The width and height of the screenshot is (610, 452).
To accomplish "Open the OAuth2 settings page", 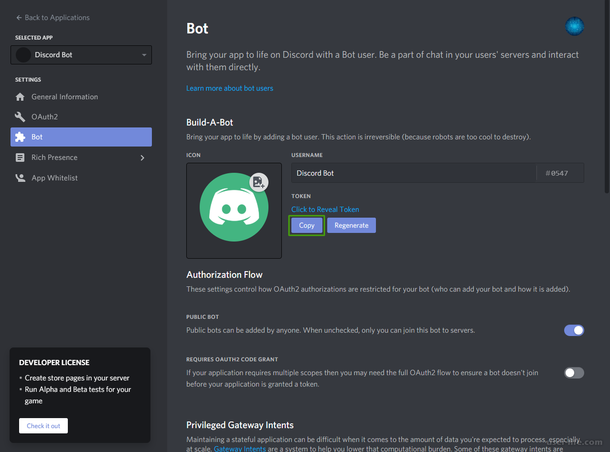I will point(81,117).
